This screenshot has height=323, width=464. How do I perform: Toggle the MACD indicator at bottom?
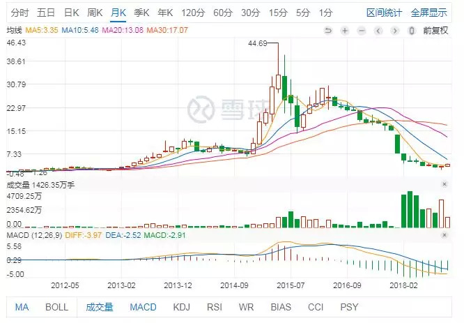[143, 307]
